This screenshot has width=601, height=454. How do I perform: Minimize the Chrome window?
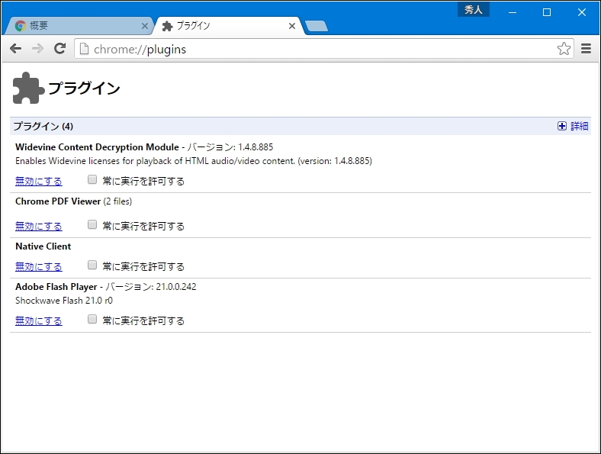click(x=513, y=12)
